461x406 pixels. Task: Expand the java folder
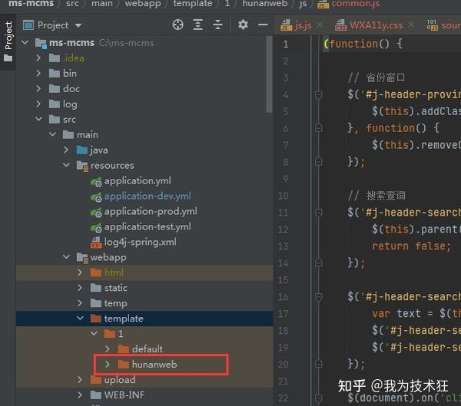(66, 150)
